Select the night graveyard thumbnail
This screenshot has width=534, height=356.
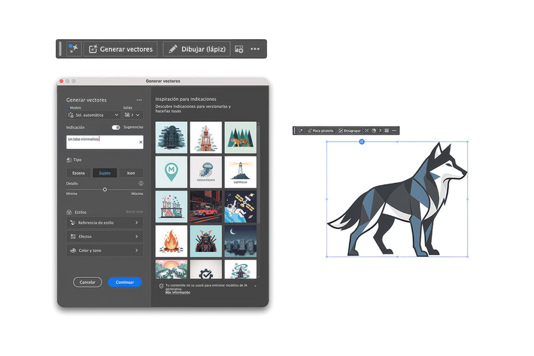pos(240,241)
